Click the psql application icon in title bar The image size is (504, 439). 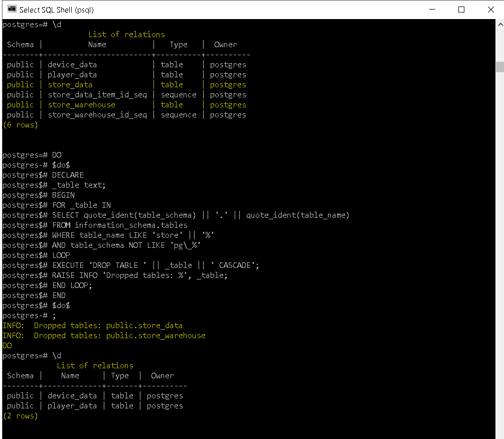(x=11, y=9)
